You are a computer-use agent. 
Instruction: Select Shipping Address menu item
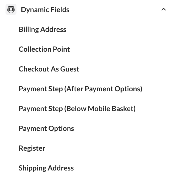[46, 168]
